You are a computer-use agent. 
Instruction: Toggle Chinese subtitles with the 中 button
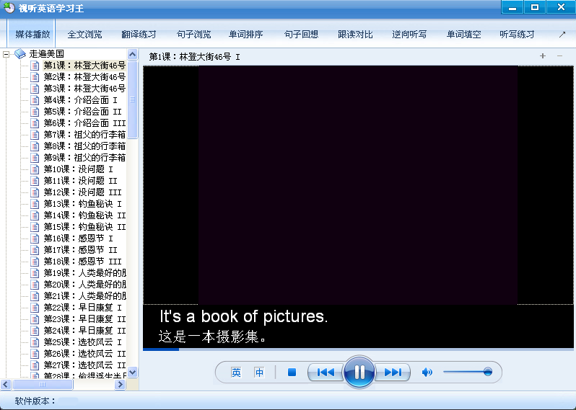click(259, 373)
